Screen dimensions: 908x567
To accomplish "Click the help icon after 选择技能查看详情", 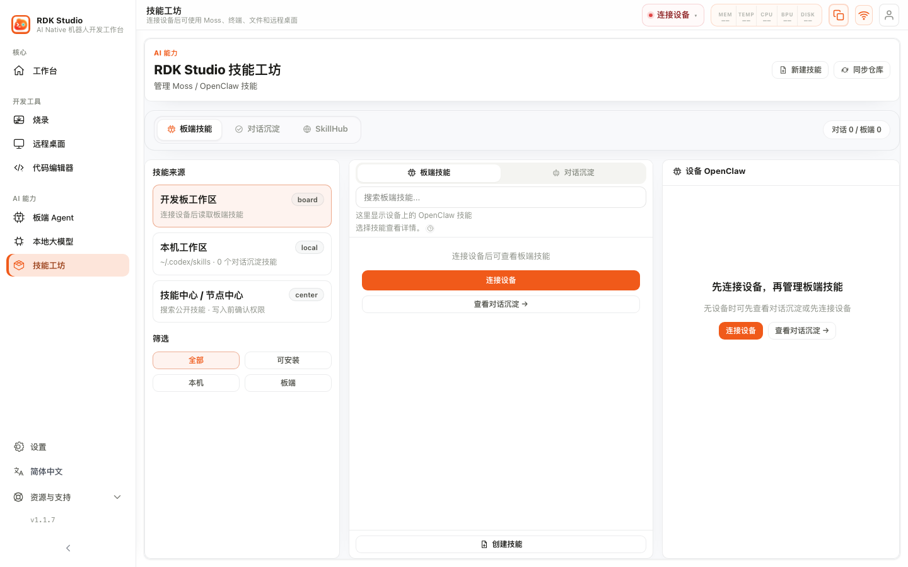I will click(431, 229).
